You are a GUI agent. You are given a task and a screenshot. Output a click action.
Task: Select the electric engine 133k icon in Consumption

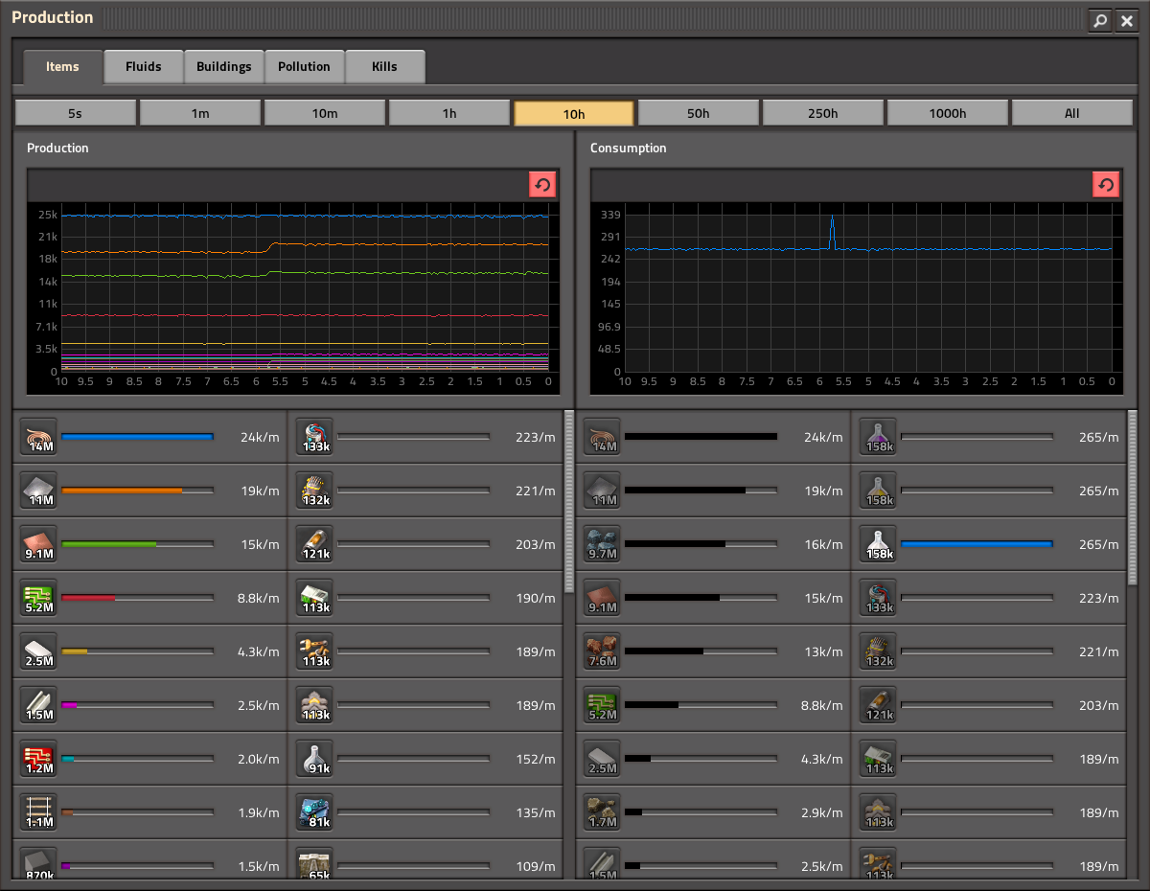(879, 598)
